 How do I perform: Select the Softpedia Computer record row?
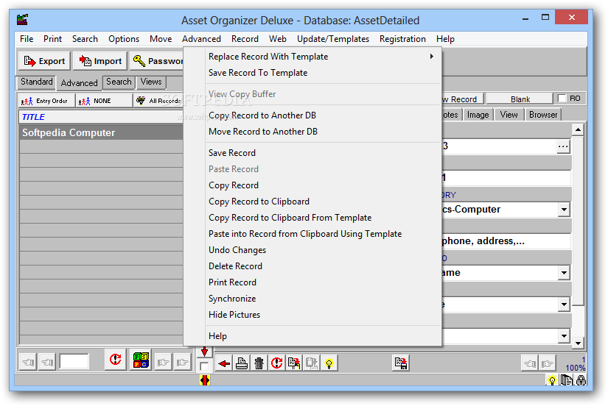[x=101, y=132]
